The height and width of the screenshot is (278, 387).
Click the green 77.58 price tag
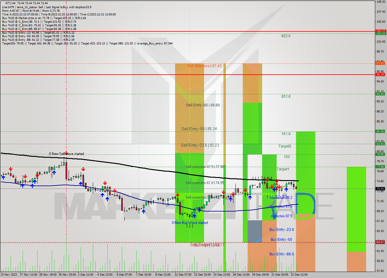pyautogui.click(x=380, y=167)
